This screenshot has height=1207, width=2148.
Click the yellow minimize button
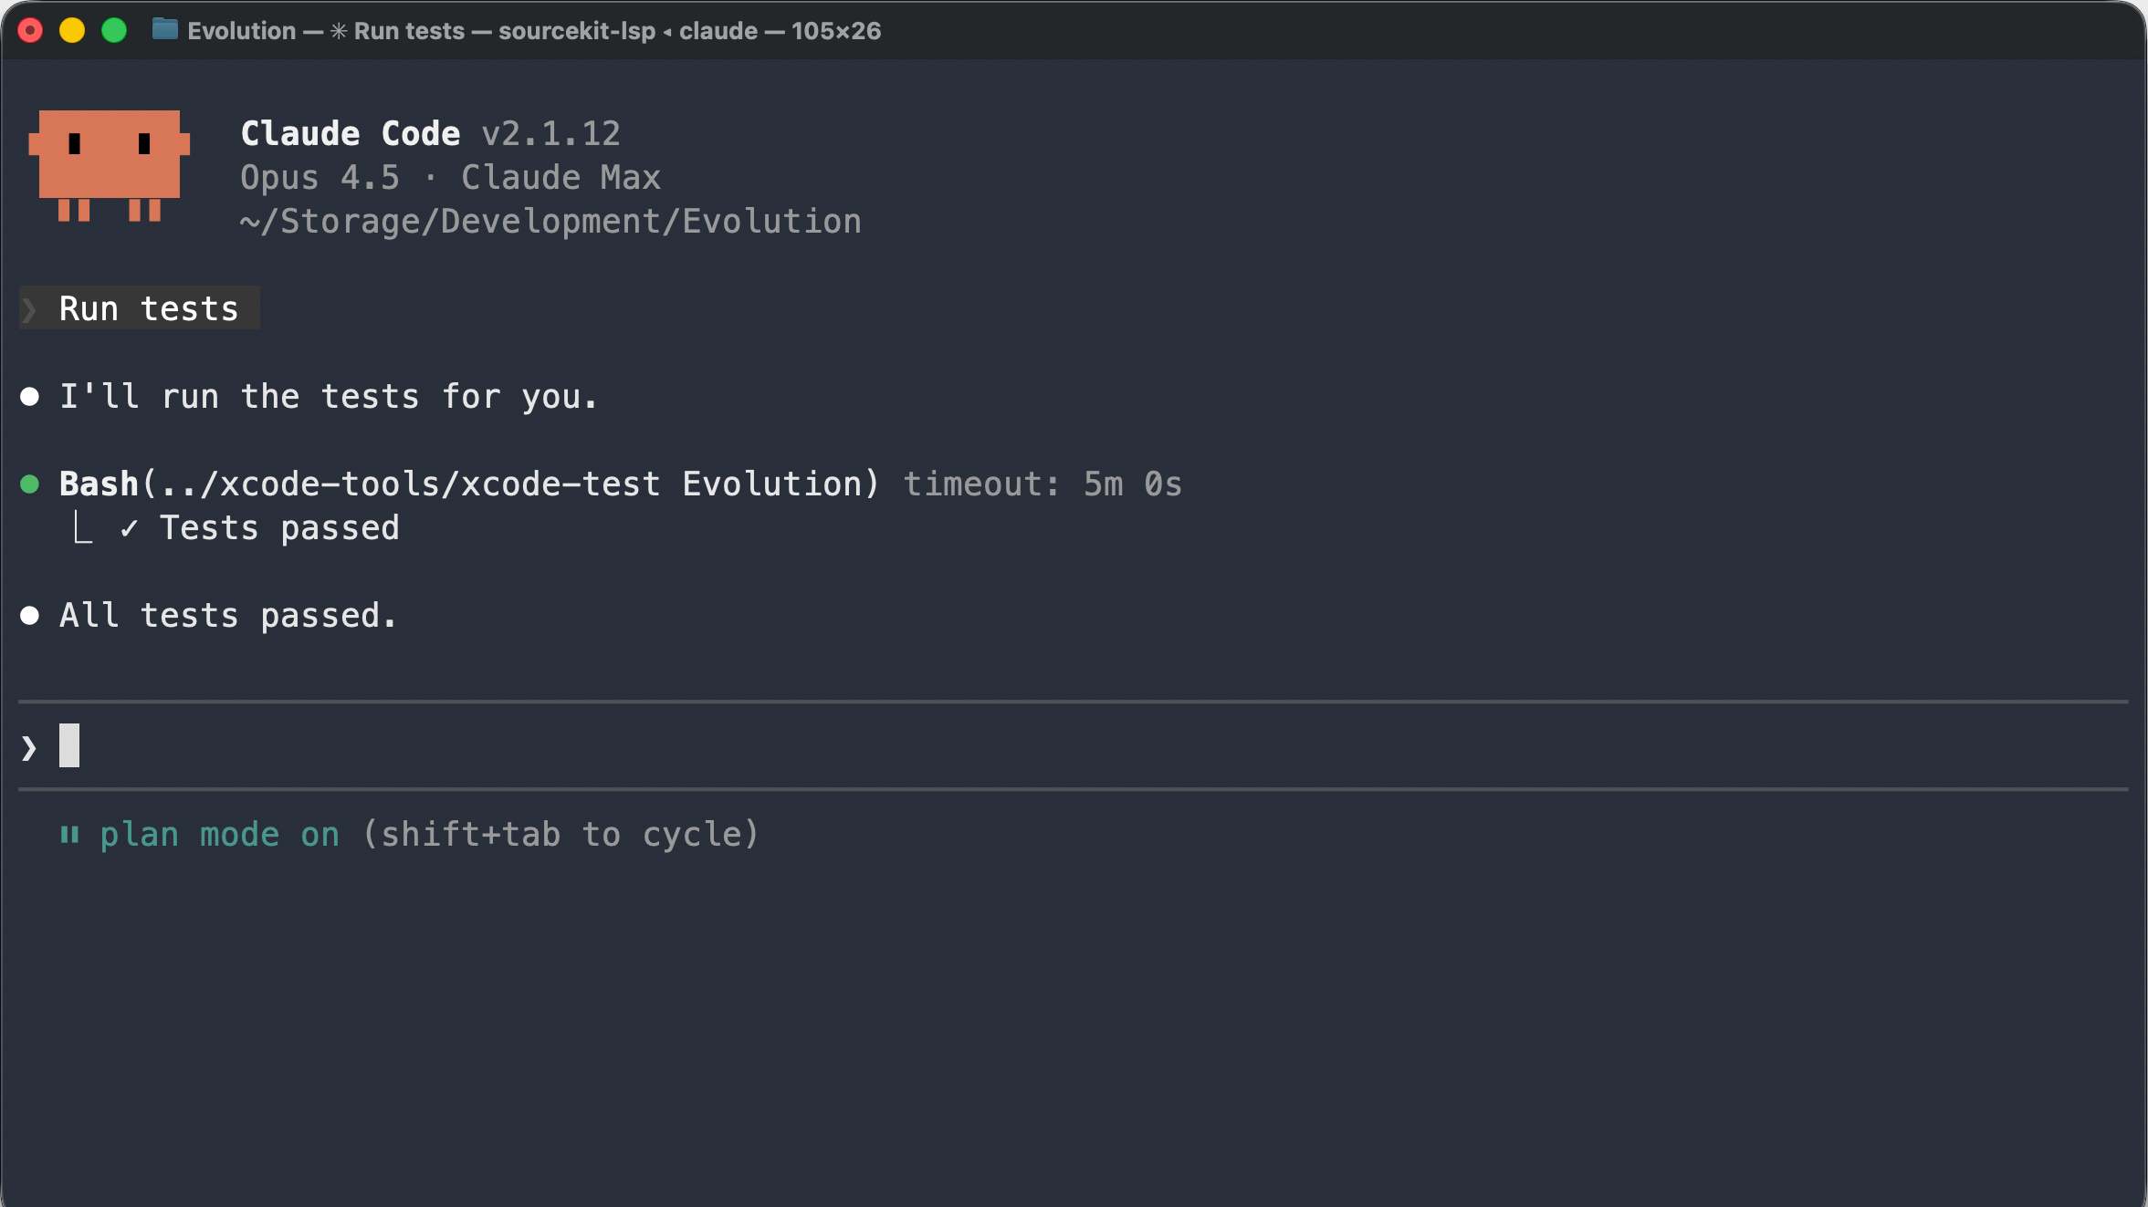coord(72,30)
